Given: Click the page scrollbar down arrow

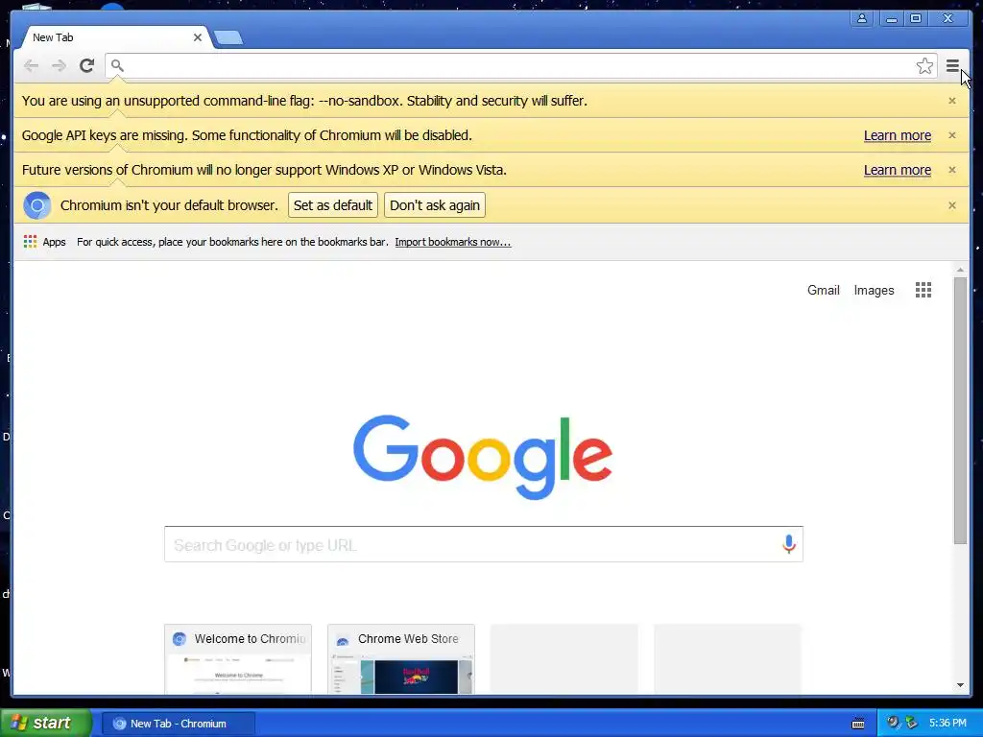Looking at the screenshot, I should click(x=960, y=685).
